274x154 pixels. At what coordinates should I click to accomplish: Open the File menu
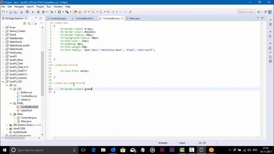3,6
